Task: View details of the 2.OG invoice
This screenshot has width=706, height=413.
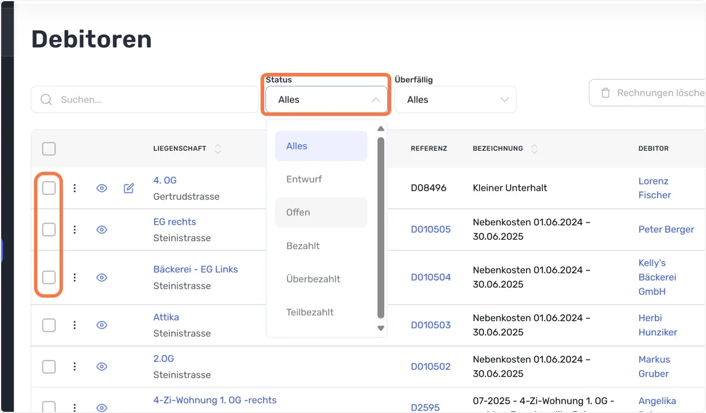Action: point(102,367)
